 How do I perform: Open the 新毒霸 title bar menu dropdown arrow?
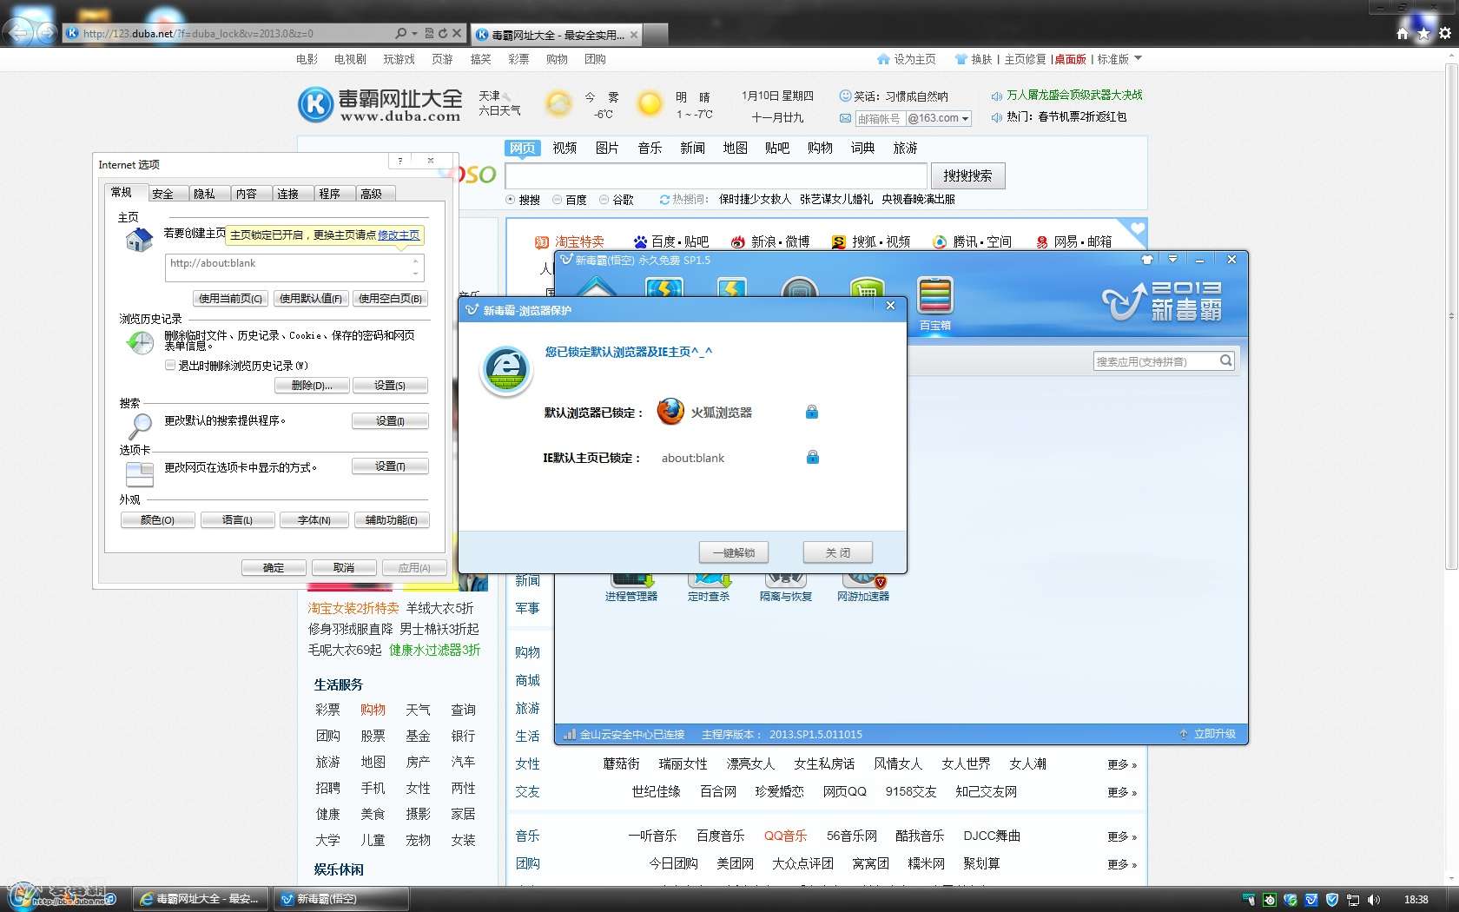click(x=1172, y=259)
